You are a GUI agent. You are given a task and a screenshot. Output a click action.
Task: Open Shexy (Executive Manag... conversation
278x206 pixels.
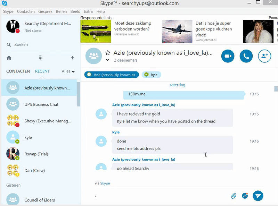39,121
